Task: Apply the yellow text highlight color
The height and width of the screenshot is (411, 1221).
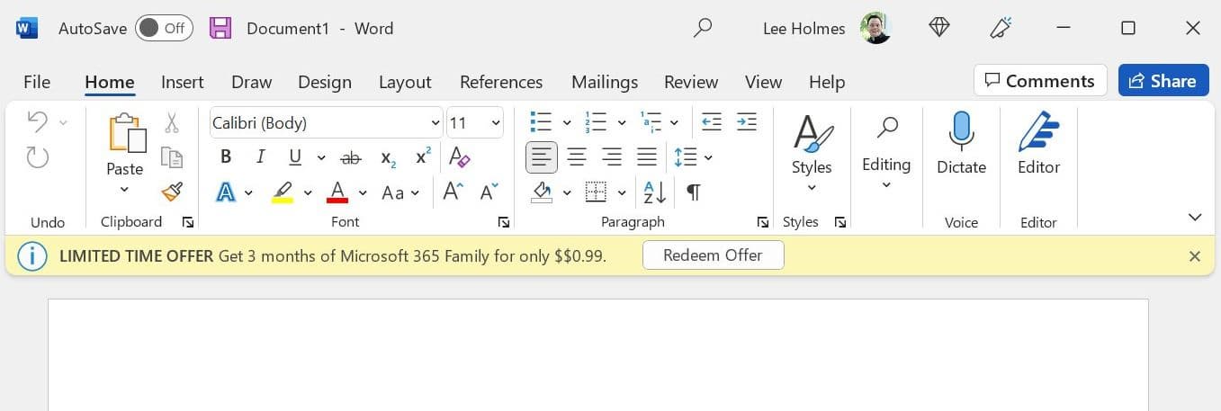Action: click(x=283, y=192)
